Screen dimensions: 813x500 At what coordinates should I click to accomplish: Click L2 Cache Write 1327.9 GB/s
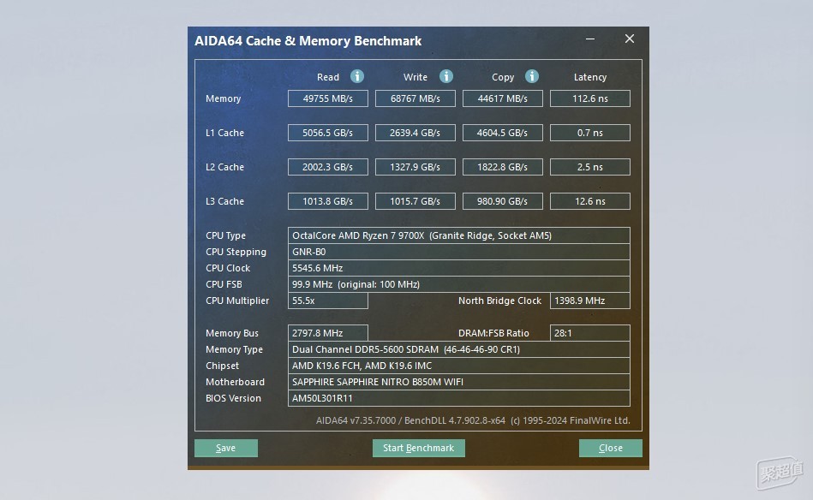point(415,167)
